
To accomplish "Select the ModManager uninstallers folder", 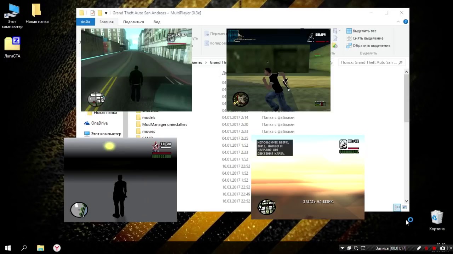I will coord(165,125).
